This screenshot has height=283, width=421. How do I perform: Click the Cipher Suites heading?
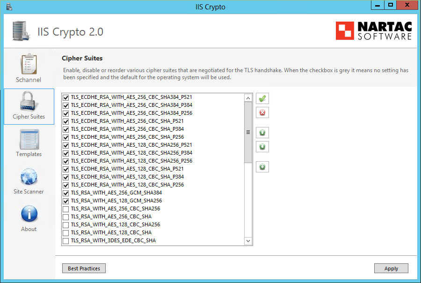coord(82,58)
